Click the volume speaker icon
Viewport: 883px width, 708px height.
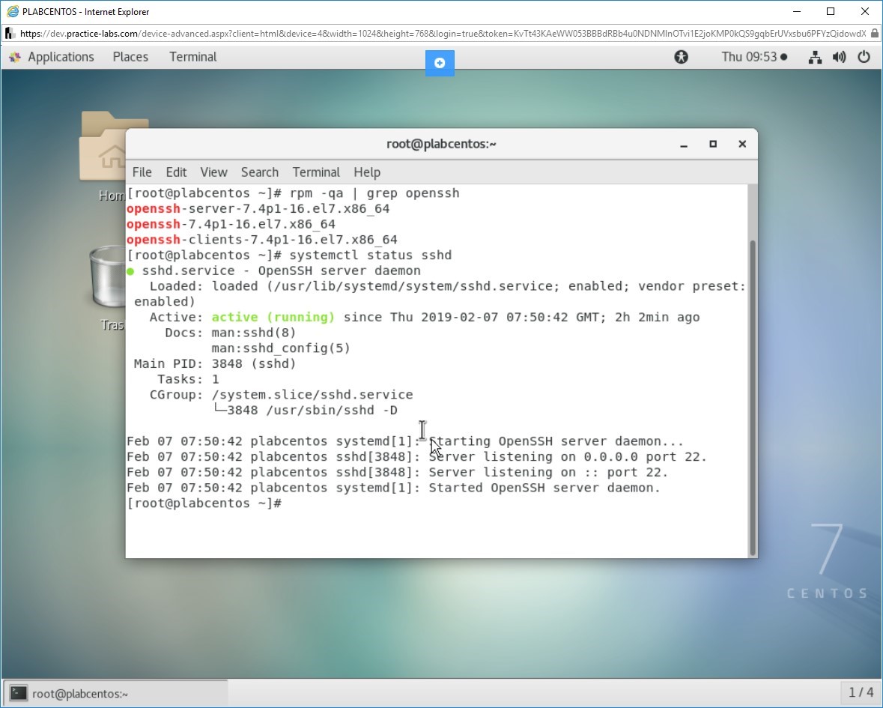coord(839,57)
